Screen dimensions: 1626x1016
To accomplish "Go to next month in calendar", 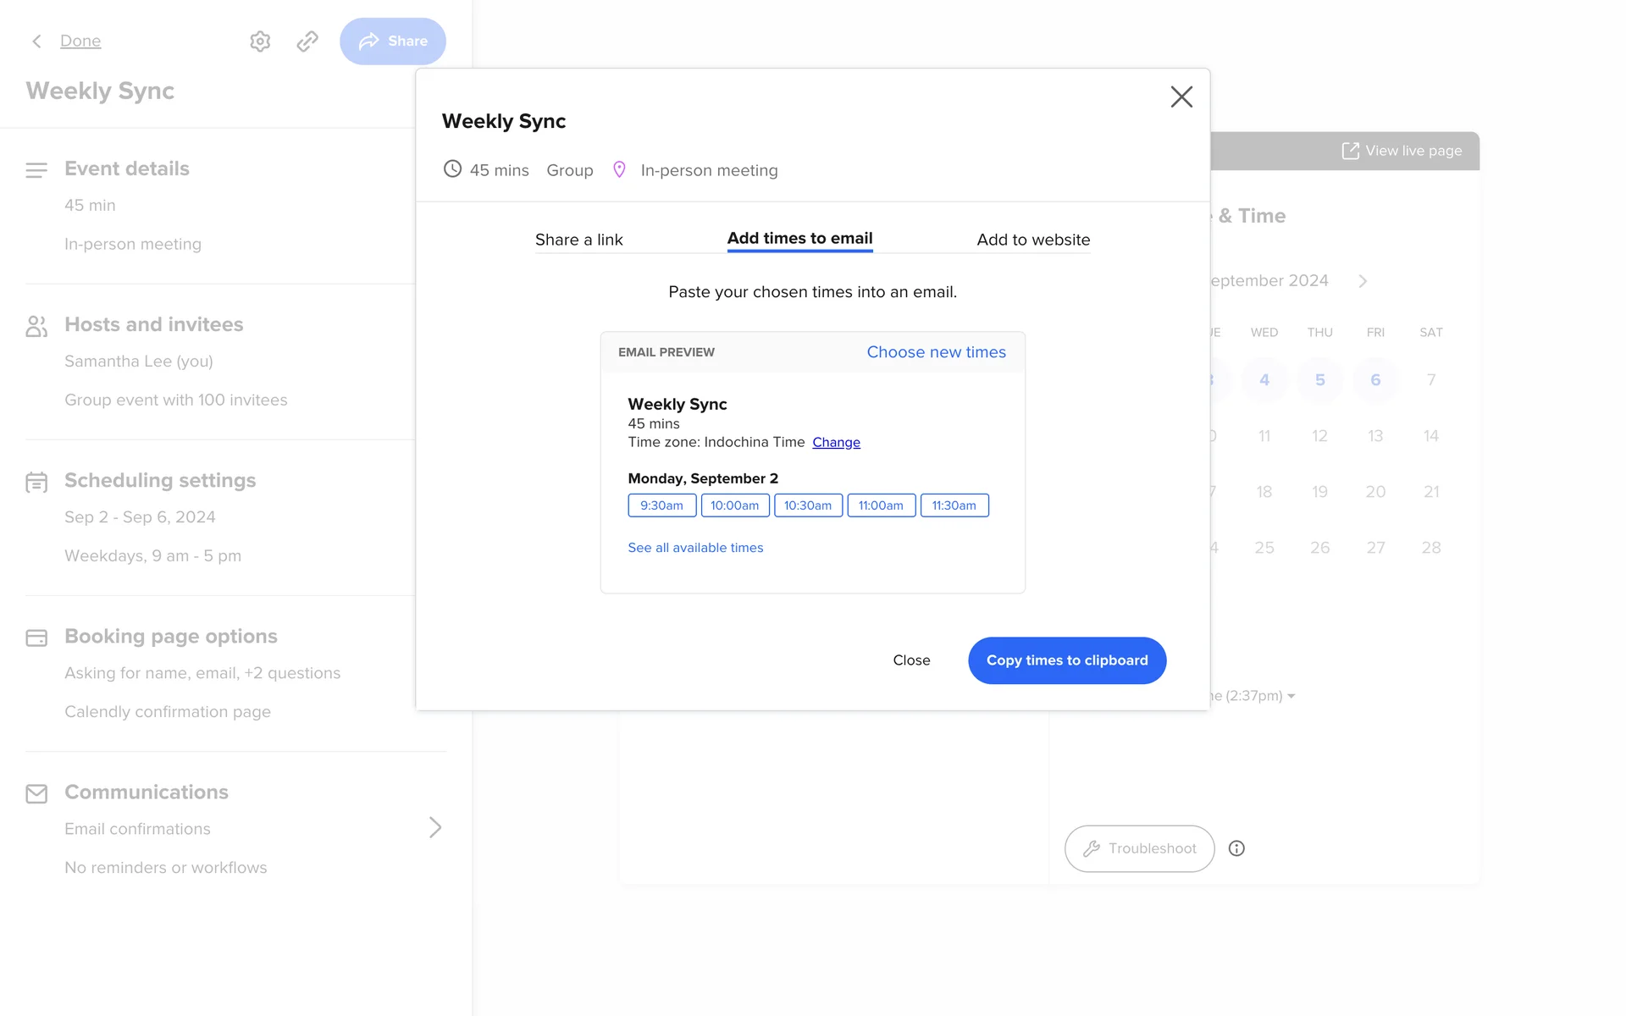I will pos(1363,281).
